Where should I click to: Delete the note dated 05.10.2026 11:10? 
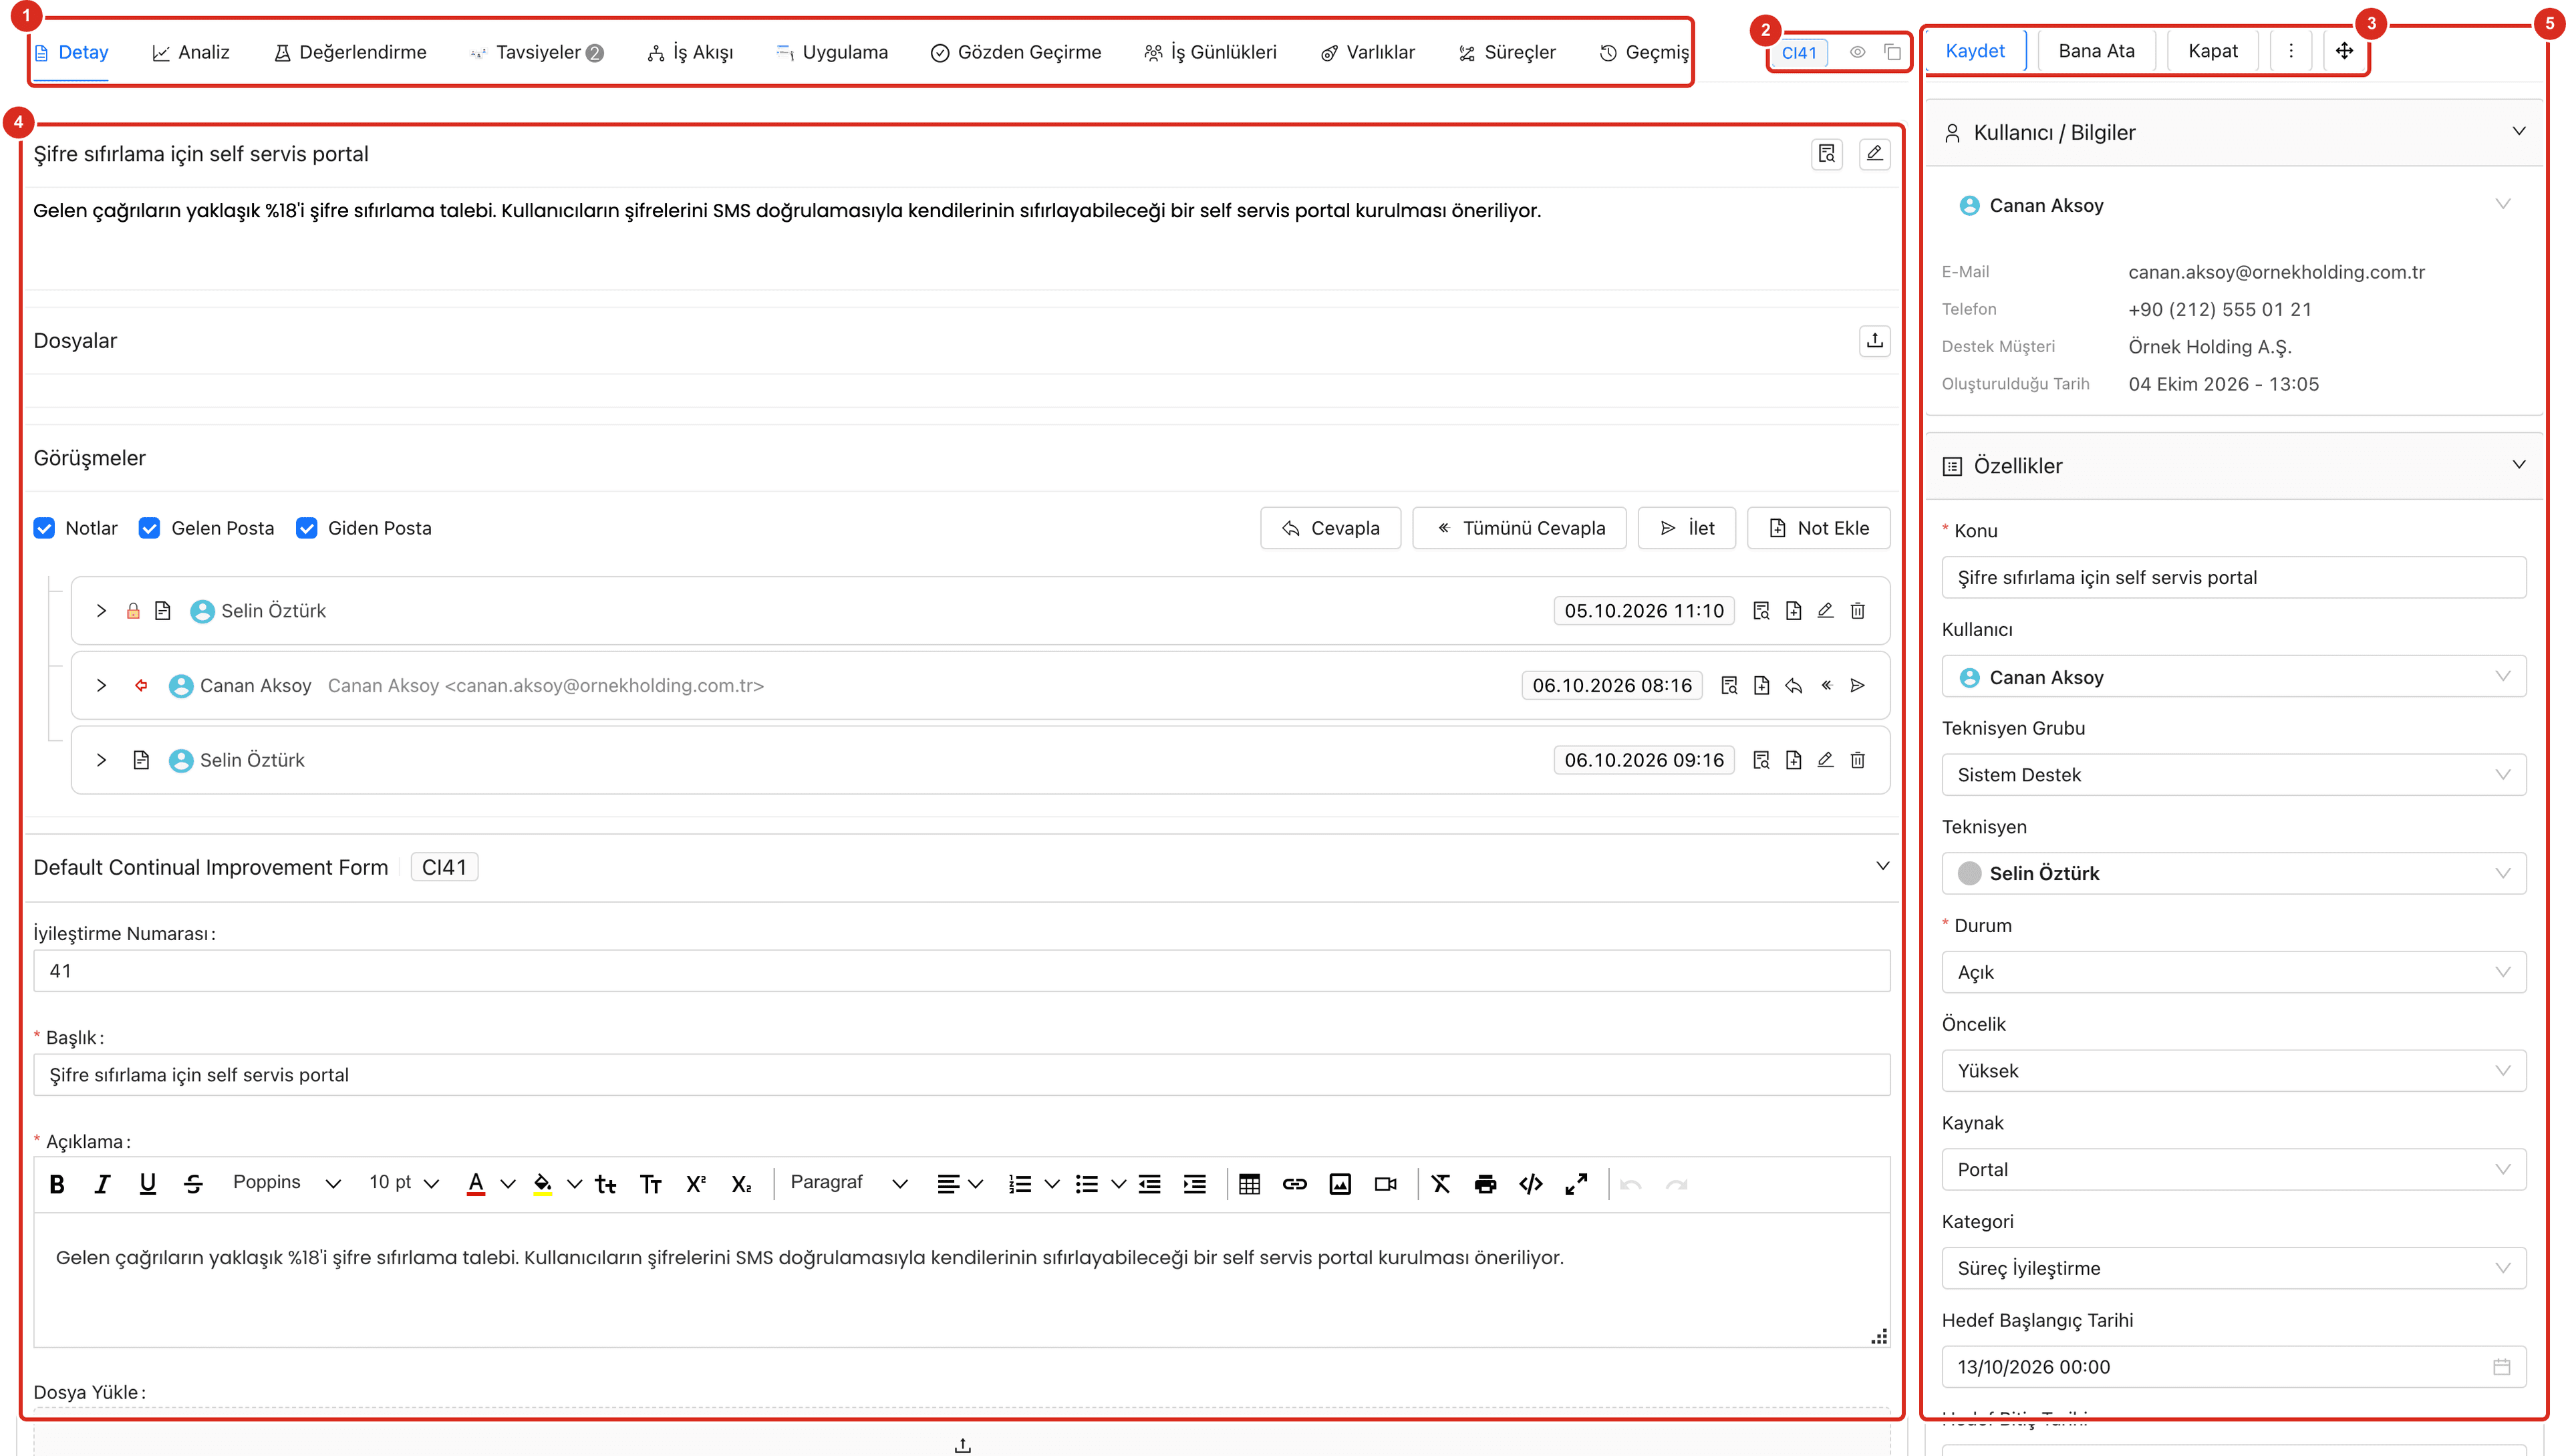tap(1857, 611)
